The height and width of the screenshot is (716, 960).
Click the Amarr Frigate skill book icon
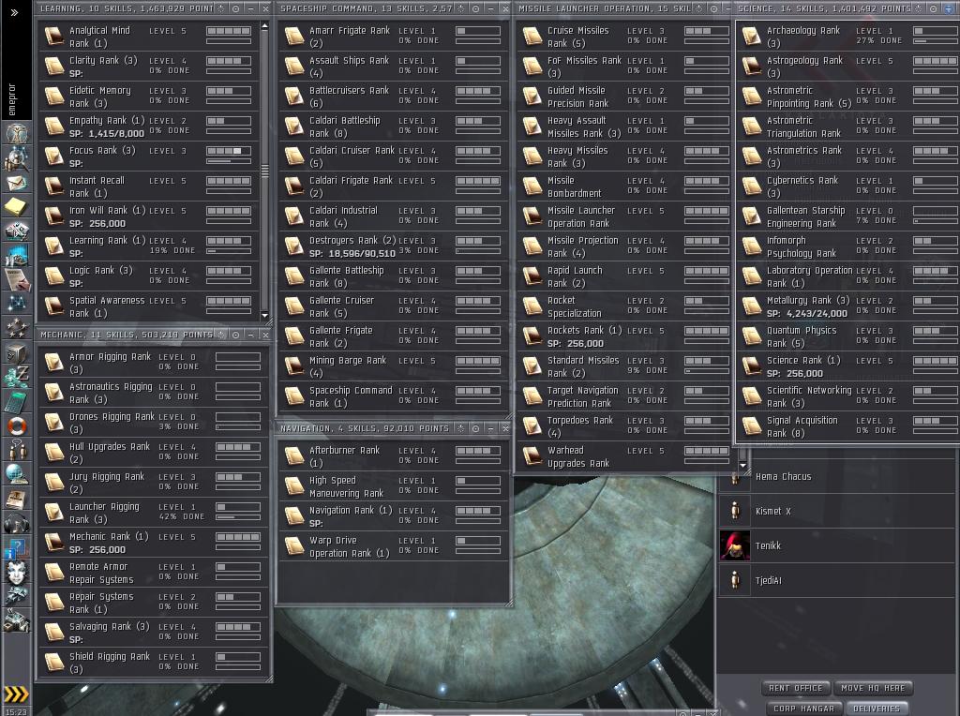293,37
